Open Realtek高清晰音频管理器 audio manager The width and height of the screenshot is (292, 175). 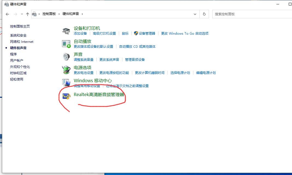(98, 96)
